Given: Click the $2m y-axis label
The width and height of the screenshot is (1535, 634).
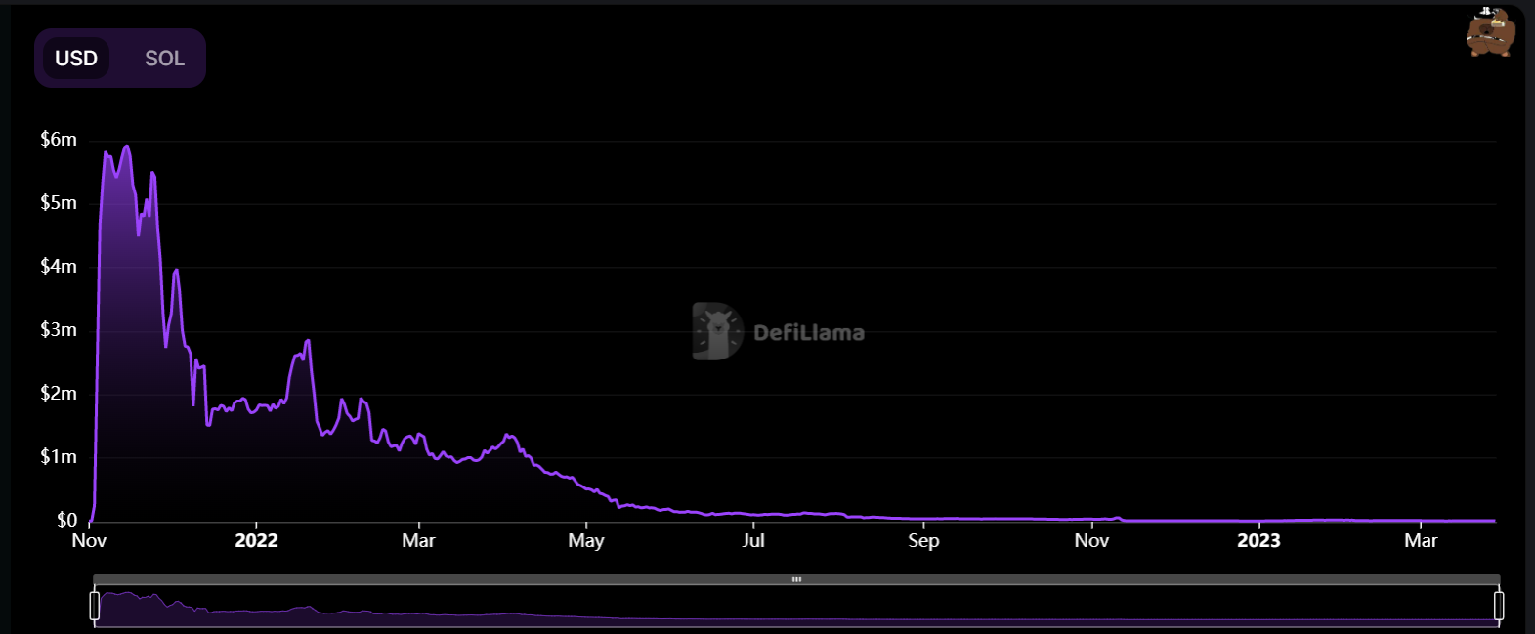Looking at the screenshot, I should (59, 394).
